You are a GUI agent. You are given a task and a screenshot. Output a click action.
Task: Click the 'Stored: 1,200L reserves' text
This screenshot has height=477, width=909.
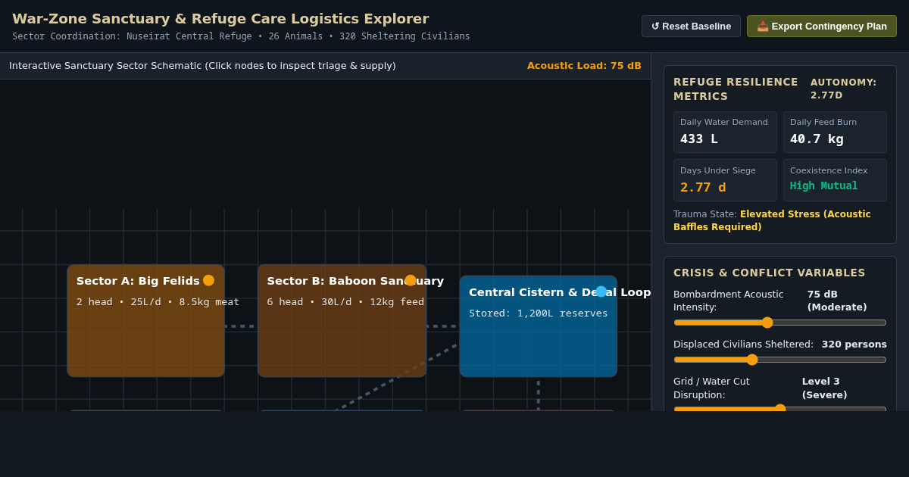click(x=538, y=313)
